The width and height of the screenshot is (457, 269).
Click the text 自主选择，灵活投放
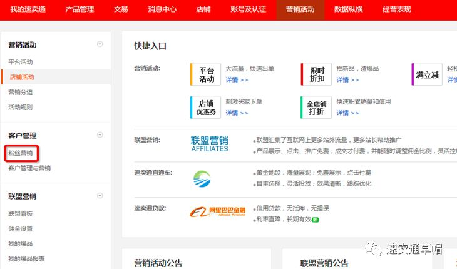(x=284, y=184)
